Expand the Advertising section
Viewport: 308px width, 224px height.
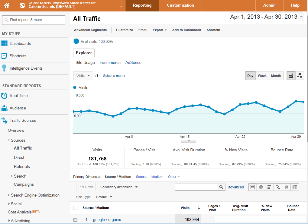pos(9,221)
